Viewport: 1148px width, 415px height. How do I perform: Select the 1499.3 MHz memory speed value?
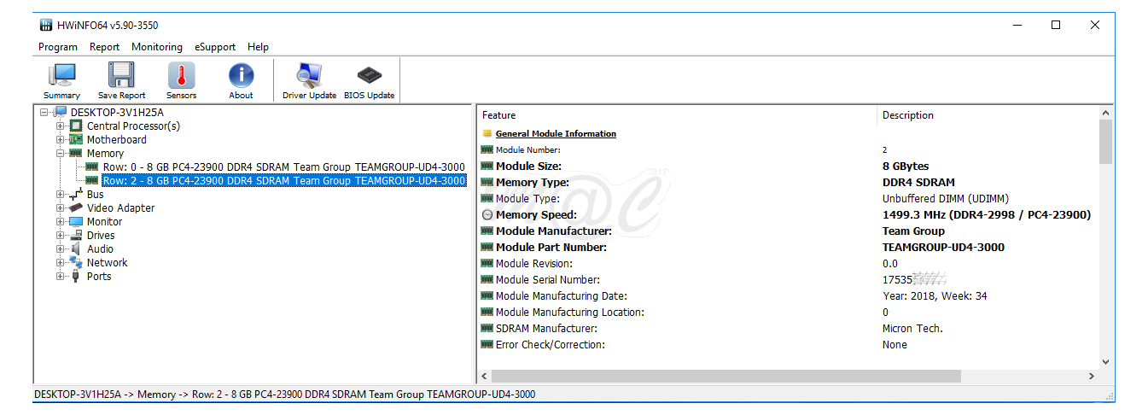point(987,215)
